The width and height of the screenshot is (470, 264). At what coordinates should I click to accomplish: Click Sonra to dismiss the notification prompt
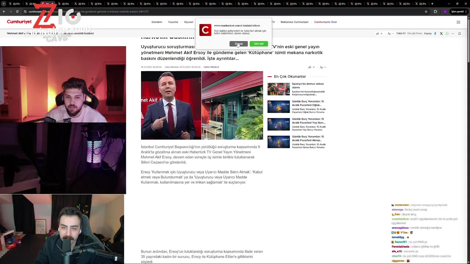tap(239, 44)
